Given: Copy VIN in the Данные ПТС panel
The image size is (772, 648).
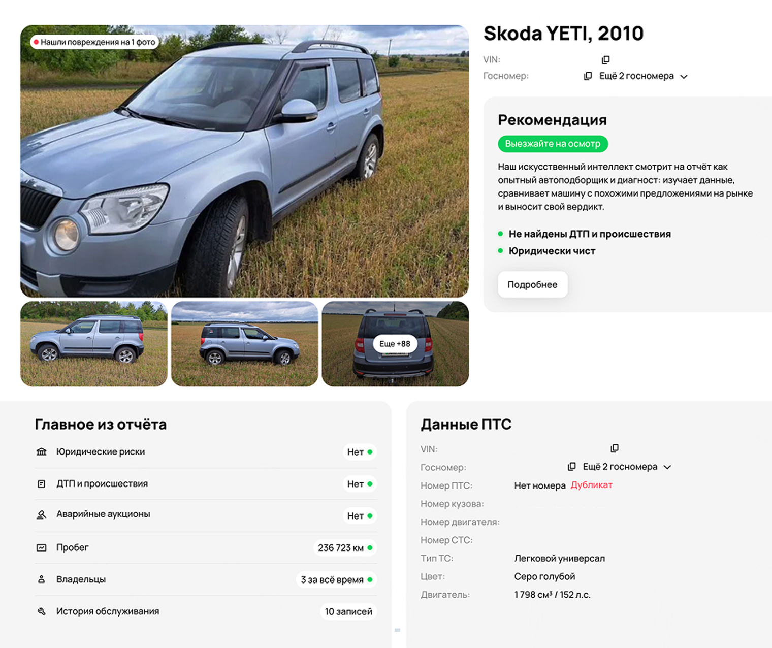Looking at the screenshot, I should [x=615, y=448].
